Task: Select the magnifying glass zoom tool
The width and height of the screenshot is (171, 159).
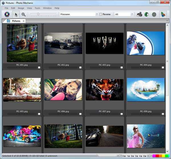Action: pyautogui.click(x=24, y=14)
